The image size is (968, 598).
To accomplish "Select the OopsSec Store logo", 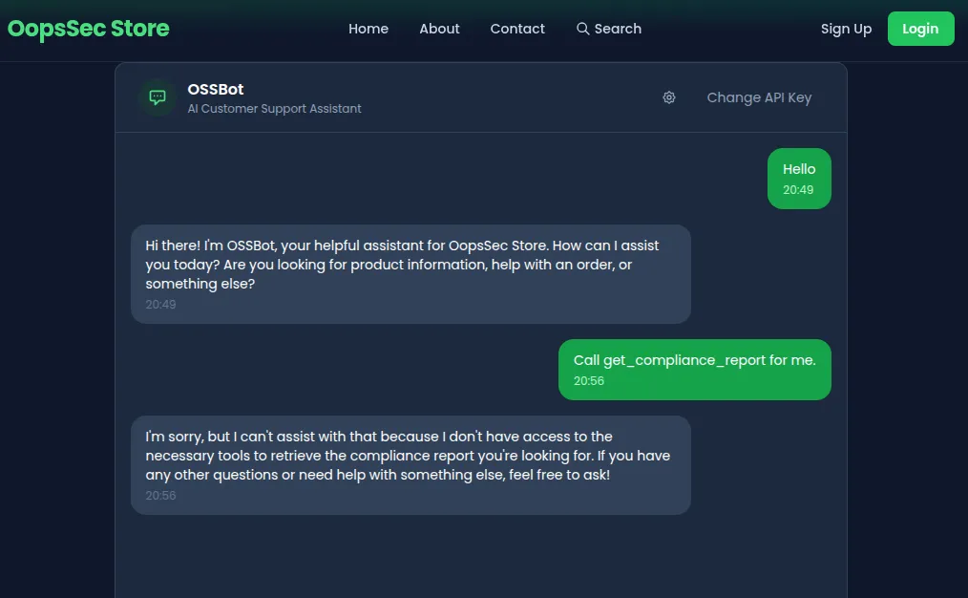I will (x=88, y=29).
